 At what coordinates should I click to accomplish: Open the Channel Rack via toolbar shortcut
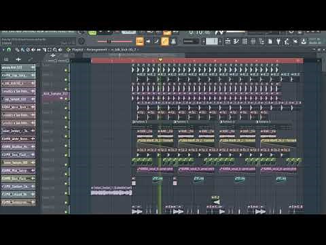(x=244, y=42)
